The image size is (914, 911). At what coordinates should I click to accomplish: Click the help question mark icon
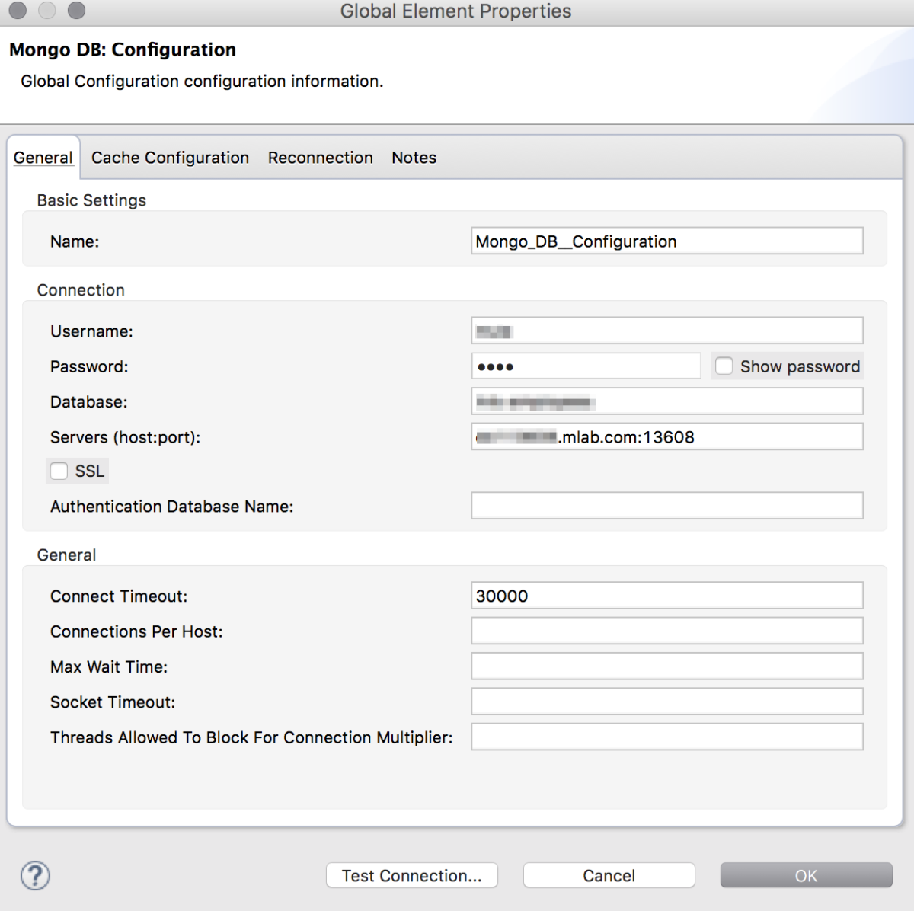[x=35, y=875]
